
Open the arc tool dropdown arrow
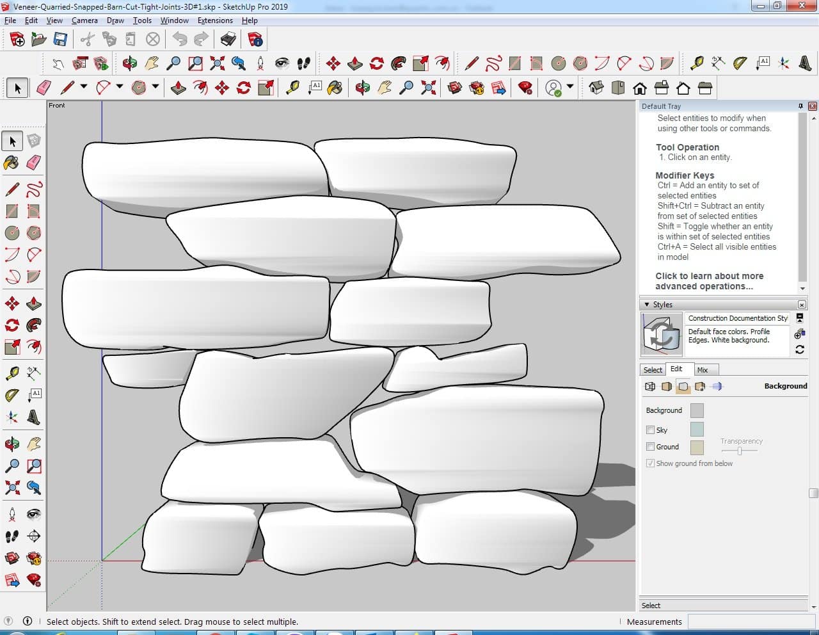coord(119,87)
